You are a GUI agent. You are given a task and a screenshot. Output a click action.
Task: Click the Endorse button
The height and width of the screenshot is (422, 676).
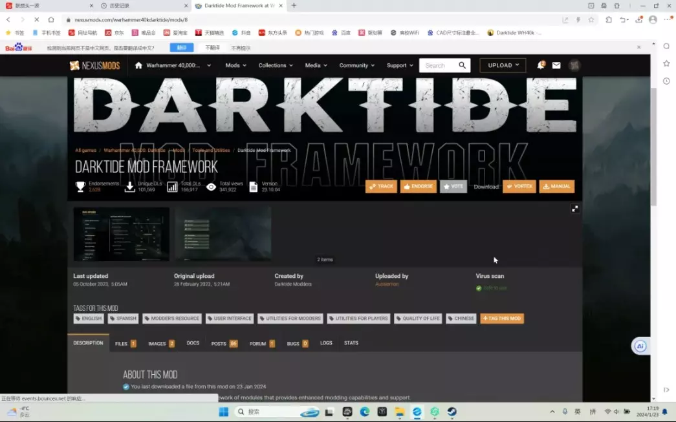pos(418,187)
